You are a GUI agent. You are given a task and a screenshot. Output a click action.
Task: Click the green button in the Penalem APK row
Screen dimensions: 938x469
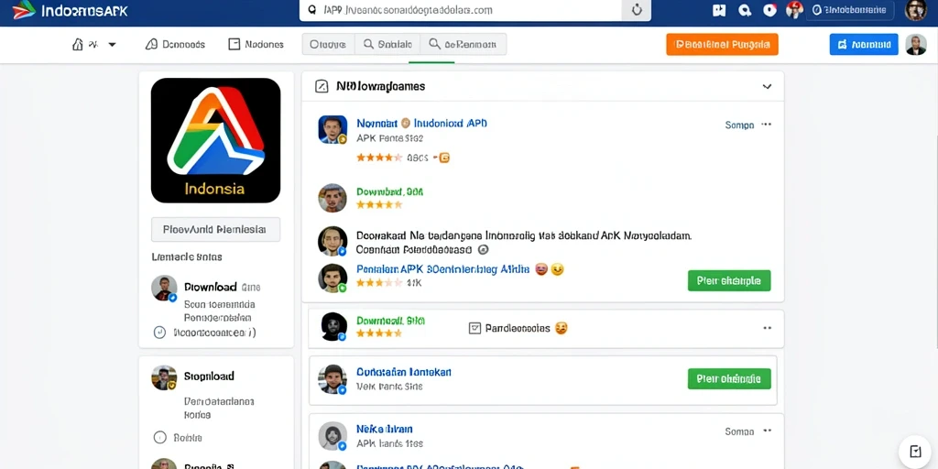click(x=729, y=280)
